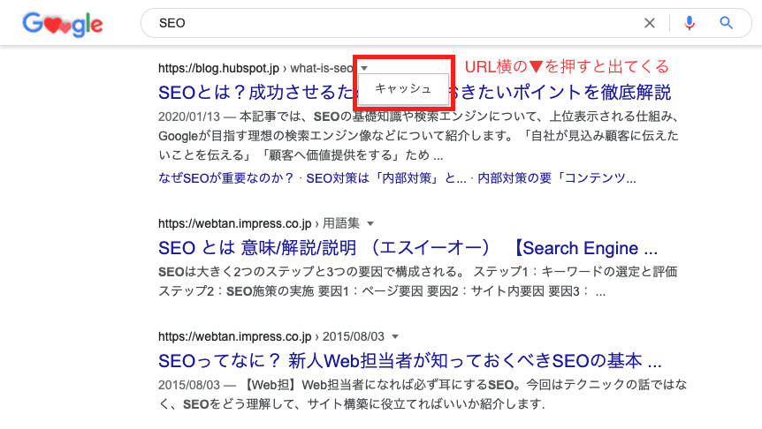Viewport: 762px width, 429px height.
Task: Expand the arrow beside webtan.impress.co.jp › 用語集
Action: (x=370, y=223)
